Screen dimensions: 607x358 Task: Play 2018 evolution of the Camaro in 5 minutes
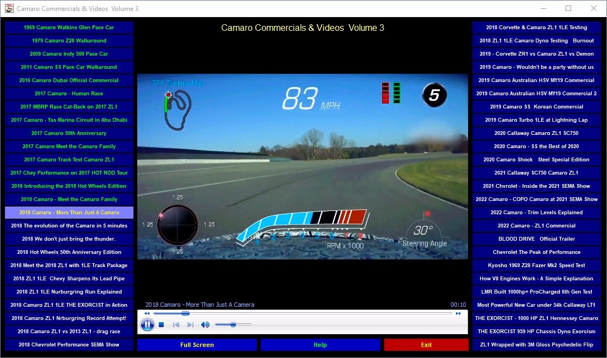coord(69,226)
